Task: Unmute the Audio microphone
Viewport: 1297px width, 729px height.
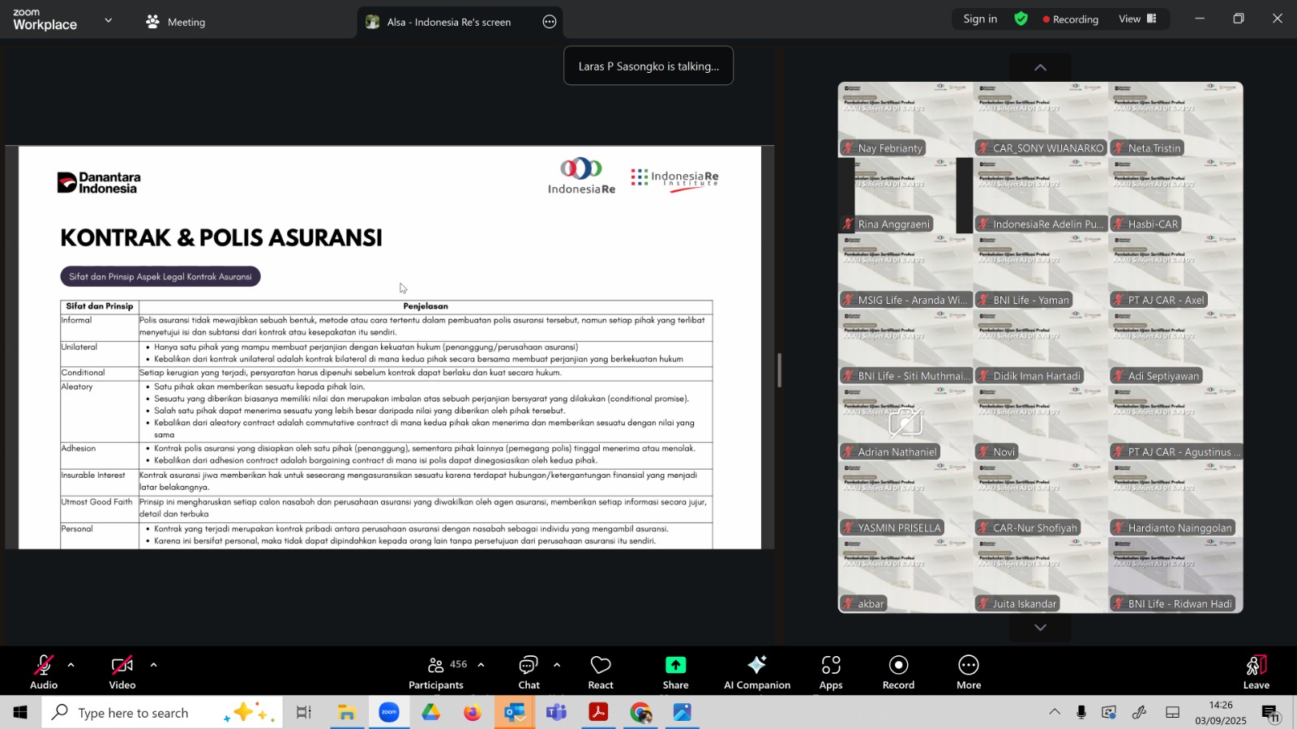Action: pyautogui.click(x=44, y=672)
